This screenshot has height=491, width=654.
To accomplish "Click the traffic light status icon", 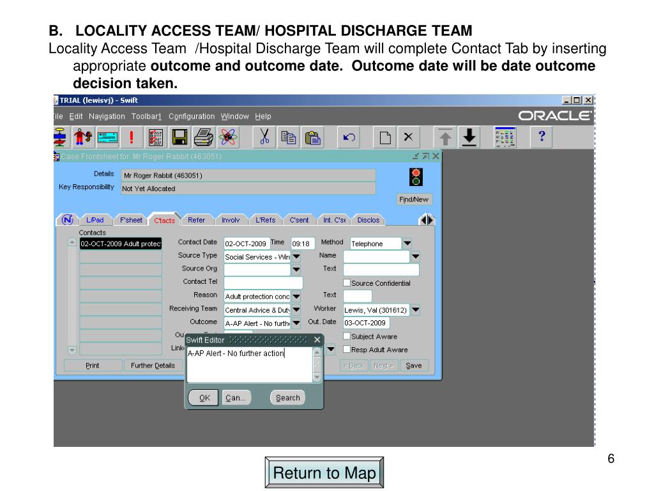I will point(415,177).
